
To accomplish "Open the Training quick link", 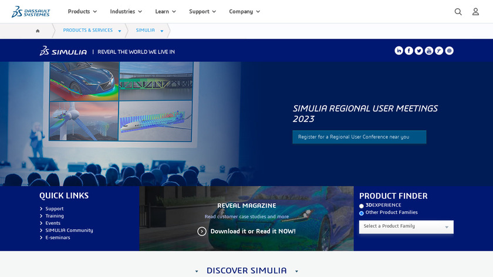I will coord(55,216).
